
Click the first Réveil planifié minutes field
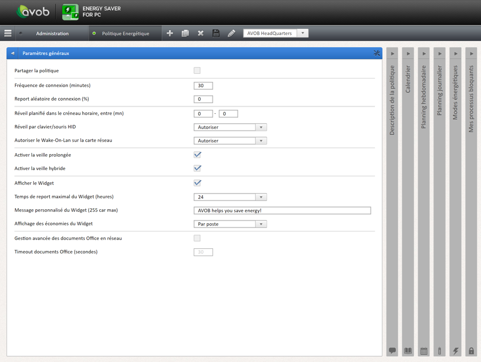tap(203, 113)
